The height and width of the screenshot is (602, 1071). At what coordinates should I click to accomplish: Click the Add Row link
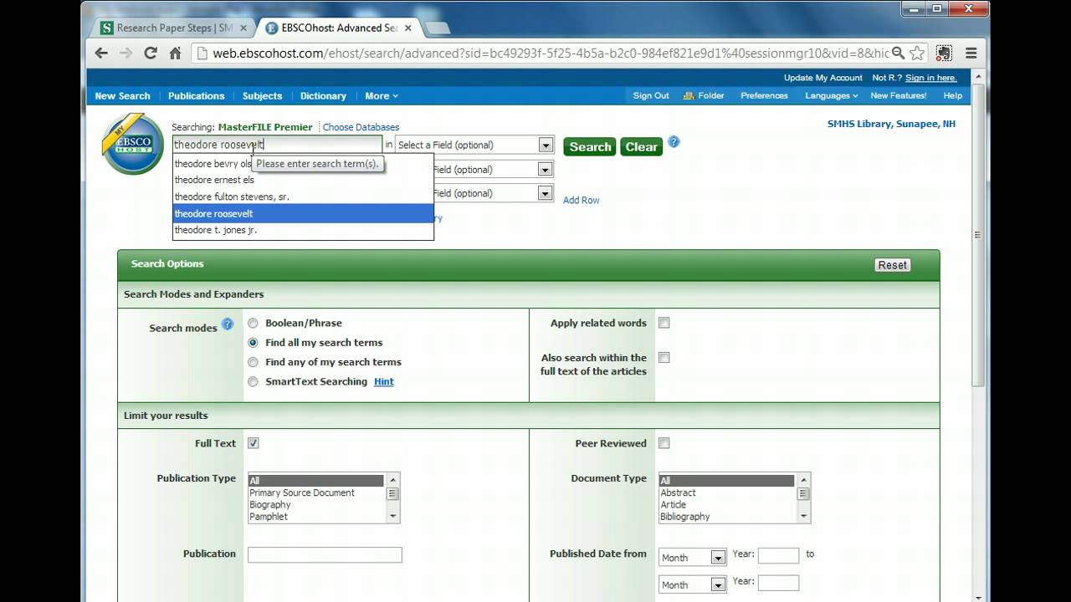tap(582, 200)
